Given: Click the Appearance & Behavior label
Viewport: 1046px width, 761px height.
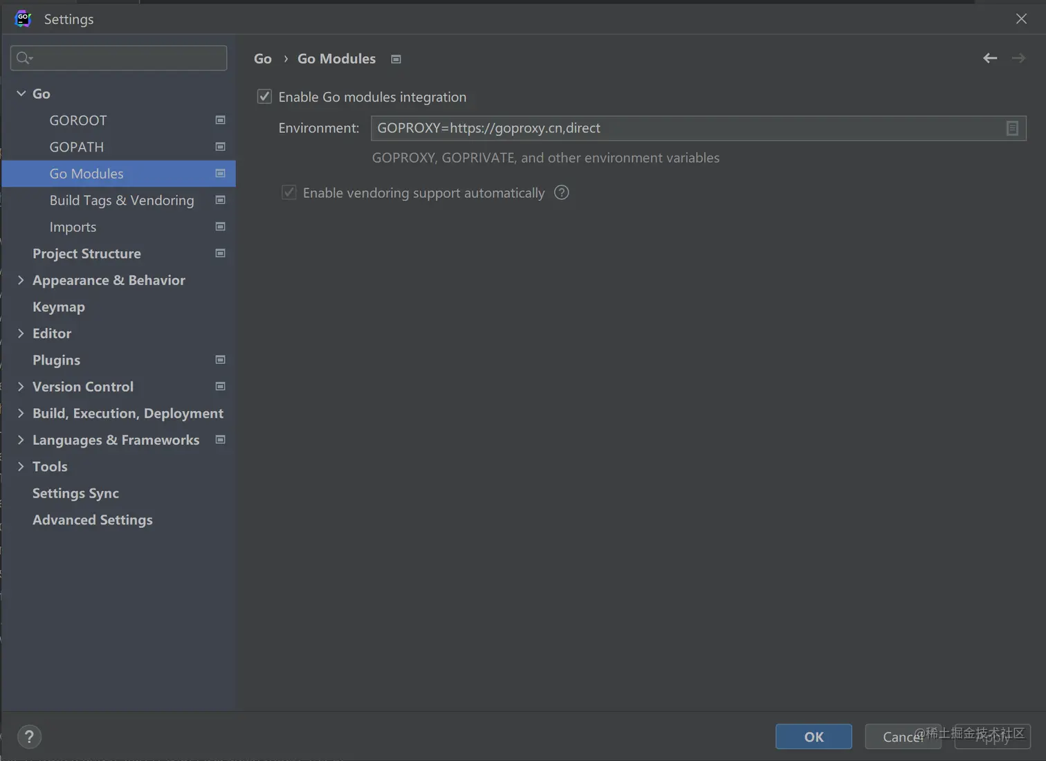Looking at the screenshot, I should (109, 280).
